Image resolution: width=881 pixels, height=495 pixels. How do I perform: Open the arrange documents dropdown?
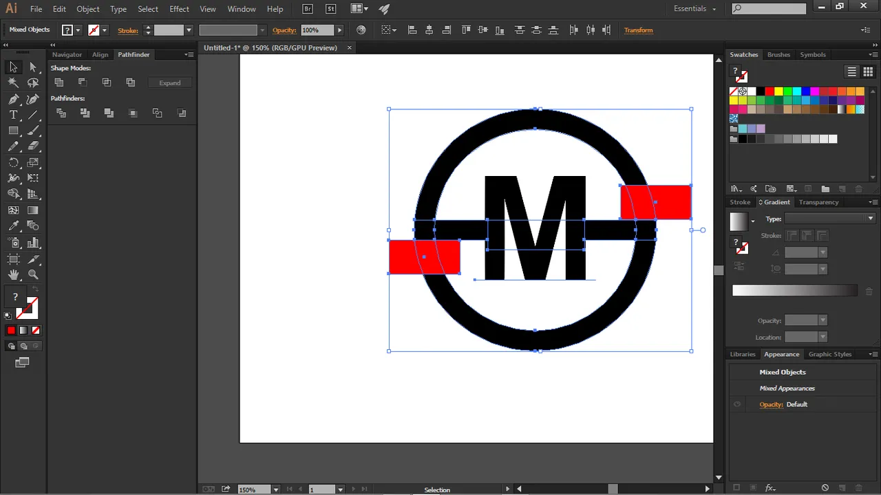pos(359,9)
